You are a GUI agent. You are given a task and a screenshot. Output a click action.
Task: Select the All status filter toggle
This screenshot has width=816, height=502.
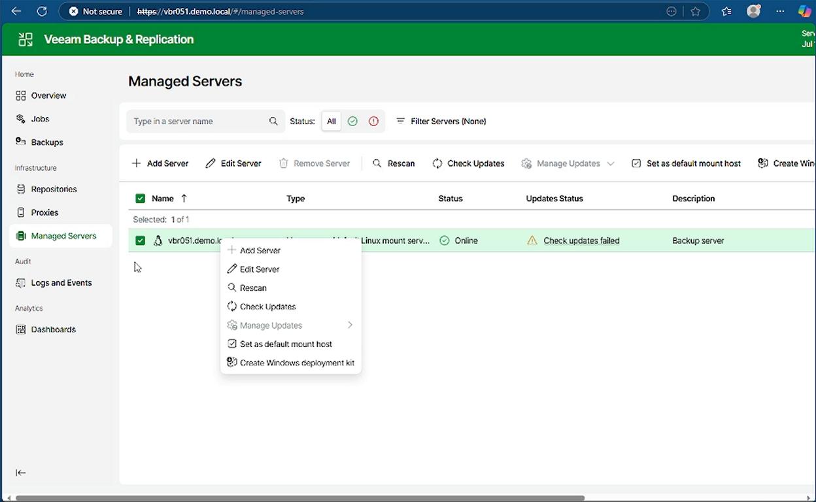[x=331, y=122]
